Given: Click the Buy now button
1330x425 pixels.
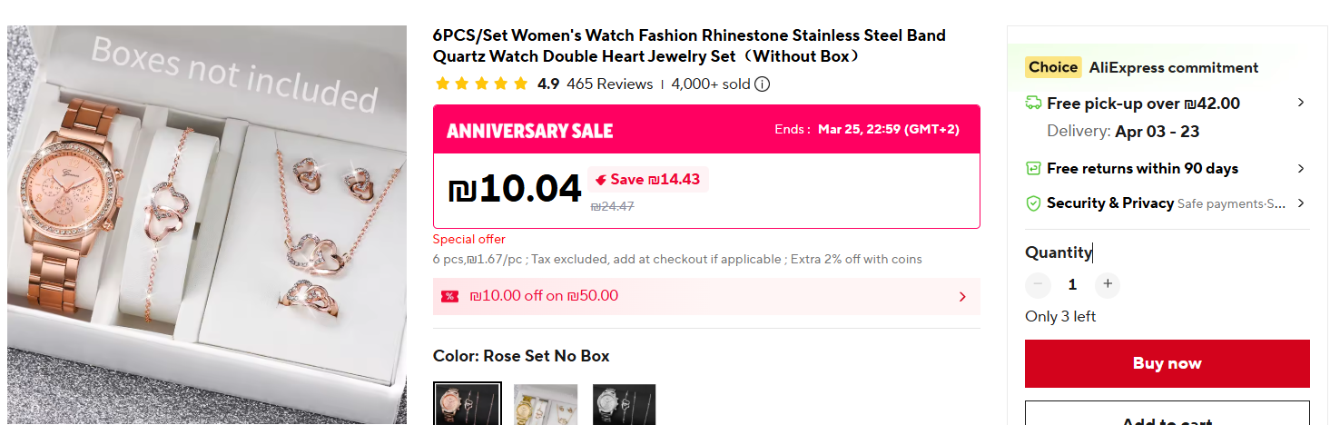Looking at the screenshot, I should [1167, 363].
